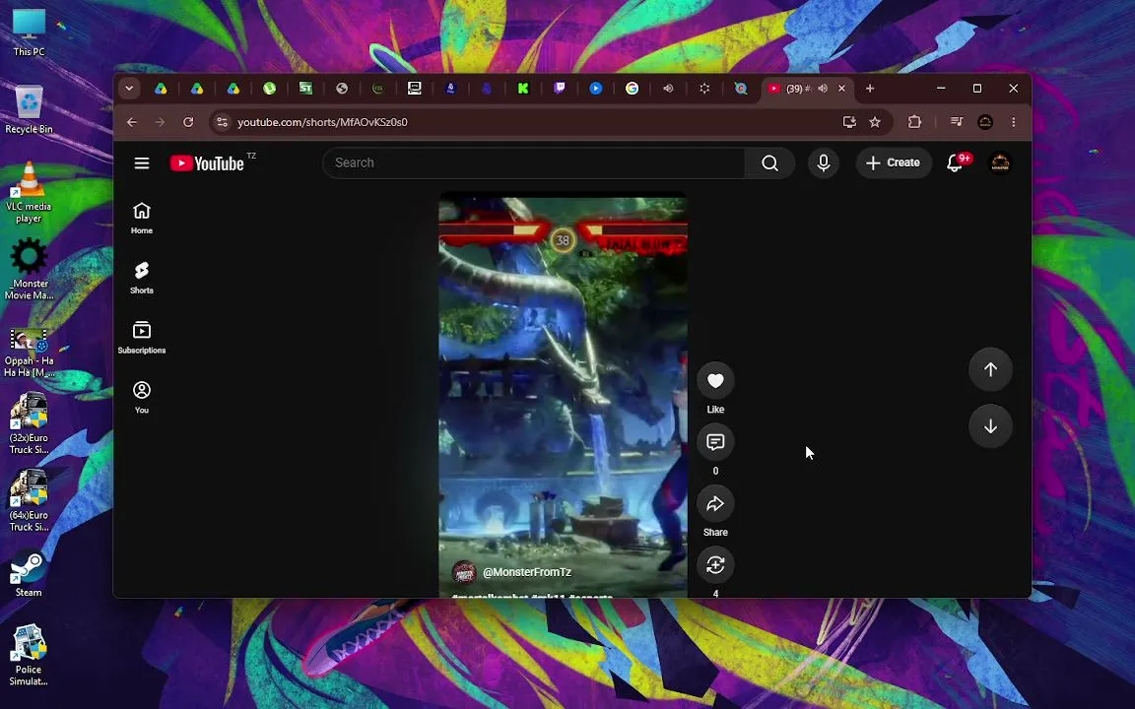Image resolution: width=1135 pixels, height=709 pixels.
Task: Open Chrome three-dot menu
Action: tap(1014, 122)
